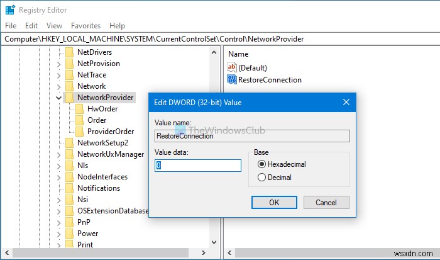Close the Edit DWORD dialog
Image resolution: width=440 pixels, height=260 pixels.
346,102
